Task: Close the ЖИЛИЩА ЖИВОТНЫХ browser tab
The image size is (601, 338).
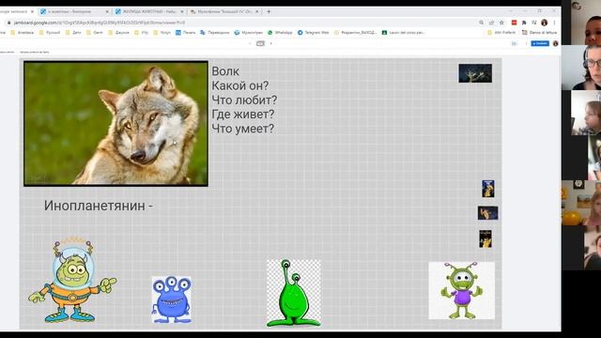Action: (x=181, y=11)
